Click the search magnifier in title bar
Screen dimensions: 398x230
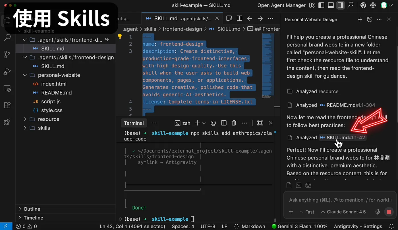[x=350, y=5]
